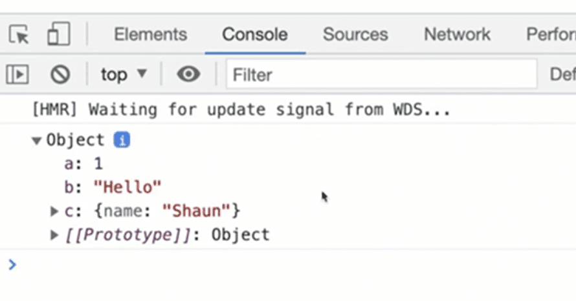The height and width of the screenshot is (301, 576).
Task: Focus the Filter input field
Action: [382, 74]
